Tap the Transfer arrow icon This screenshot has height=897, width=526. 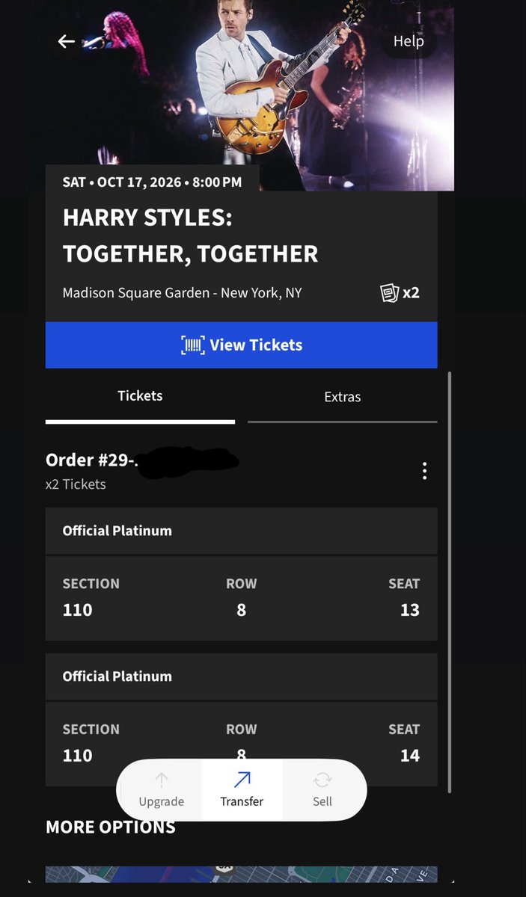[x=242, y=780]
